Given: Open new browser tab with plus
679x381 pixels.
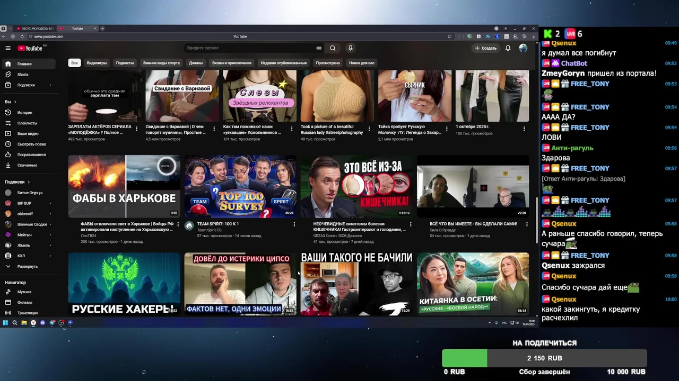Looking at the screenshot, I should point(102,29).
